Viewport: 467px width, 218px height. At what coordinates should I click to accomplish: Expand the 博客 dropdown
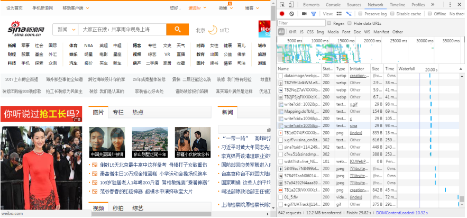(x=252, y=8)
